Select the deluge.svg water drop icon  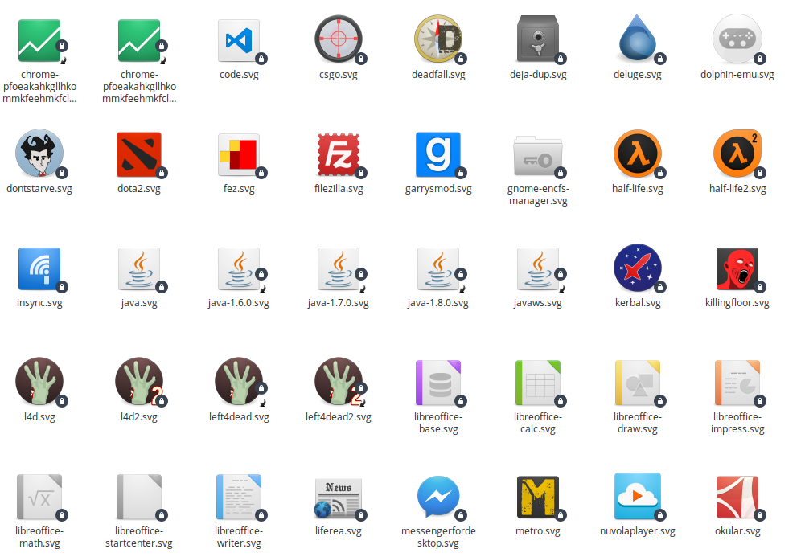tap(637, 38)
